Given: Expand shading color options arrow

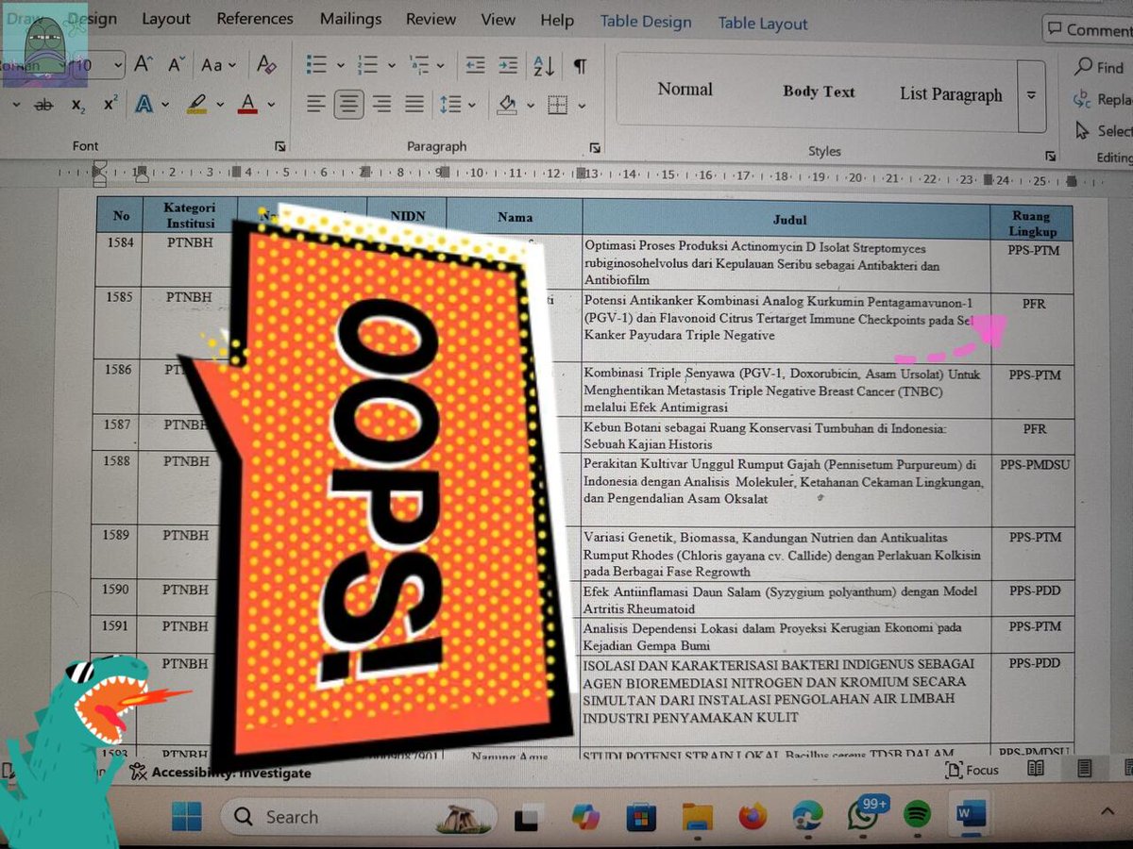Looking at the screenshot, I should pos(530,105).
